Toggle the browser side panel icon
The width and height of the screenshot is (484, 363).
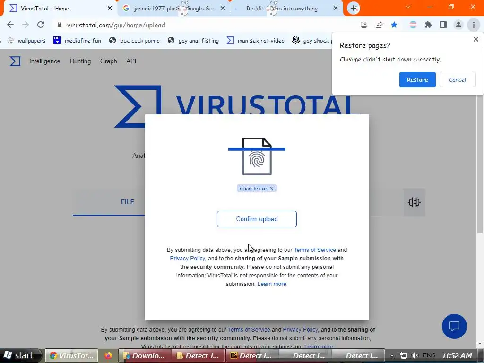[443, 25]
